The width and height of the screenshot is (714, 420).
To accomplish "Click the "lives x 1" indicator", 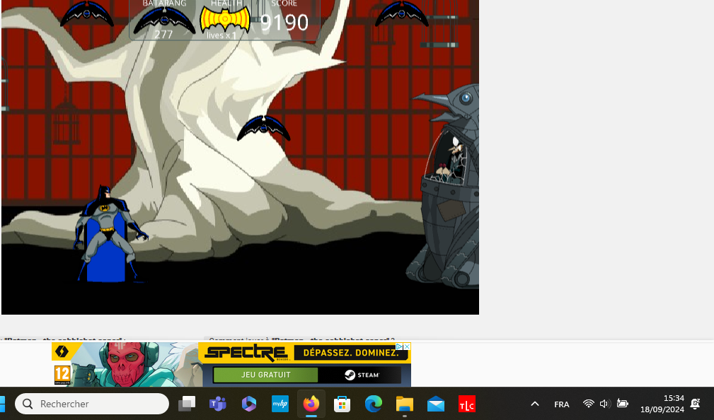I will (x=221, y=35).
